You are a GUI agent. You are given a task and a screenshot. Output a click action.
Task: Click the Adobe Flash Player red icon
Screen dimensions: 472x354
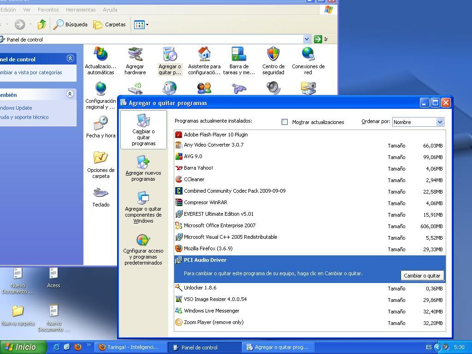tap(178, 135)
